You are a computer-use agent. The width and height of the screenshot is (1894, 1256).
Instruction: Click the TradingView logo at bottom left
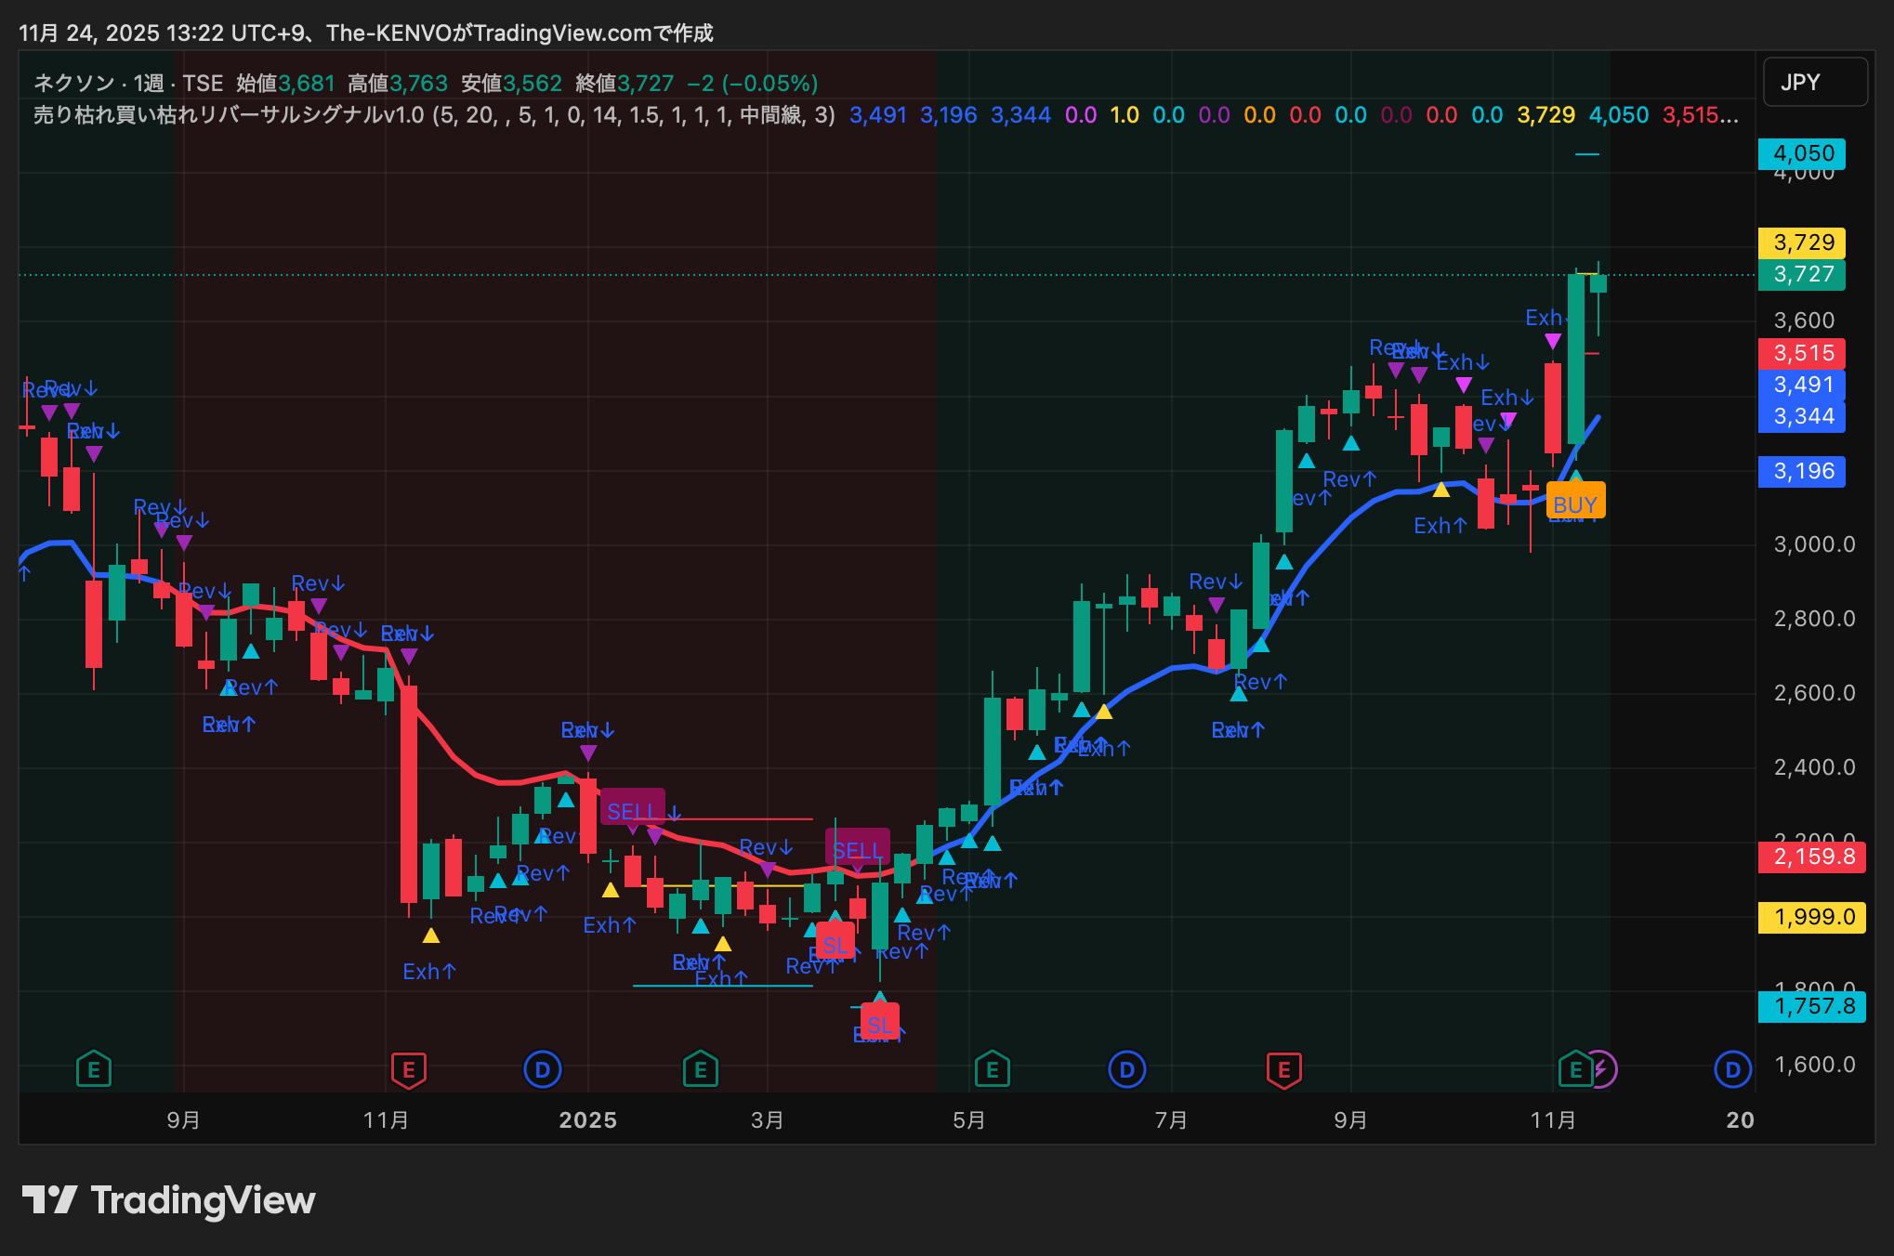coord(169,1200)
